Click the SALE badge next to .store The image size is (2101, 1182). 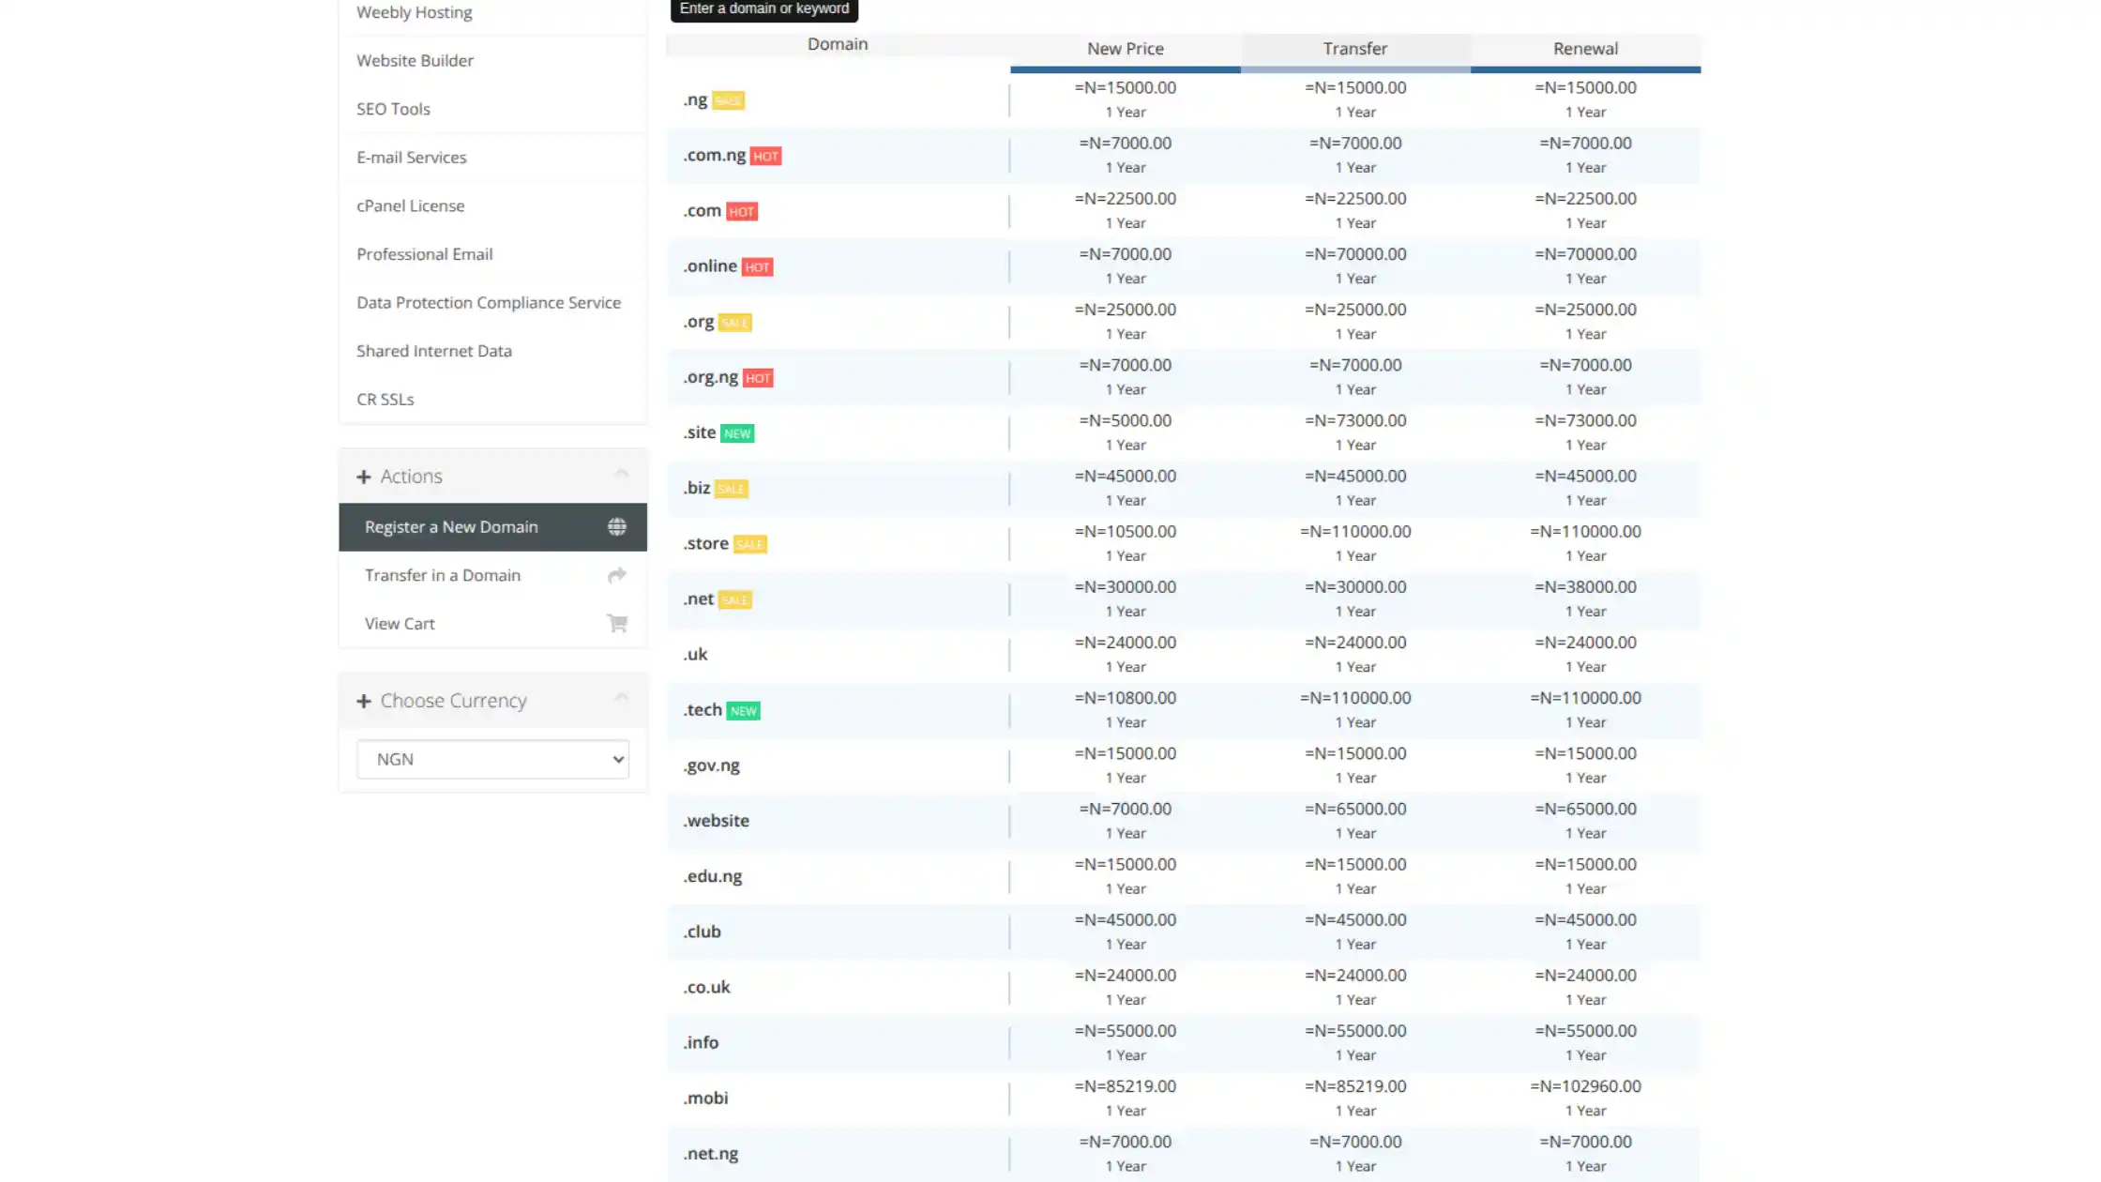[749, 544]
